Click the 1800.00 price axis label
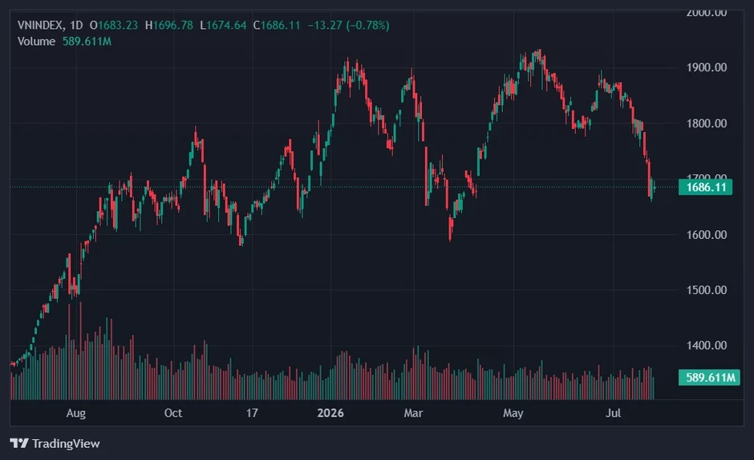Image resolution: width=754 pixels, height=460 pixels. 707,123
